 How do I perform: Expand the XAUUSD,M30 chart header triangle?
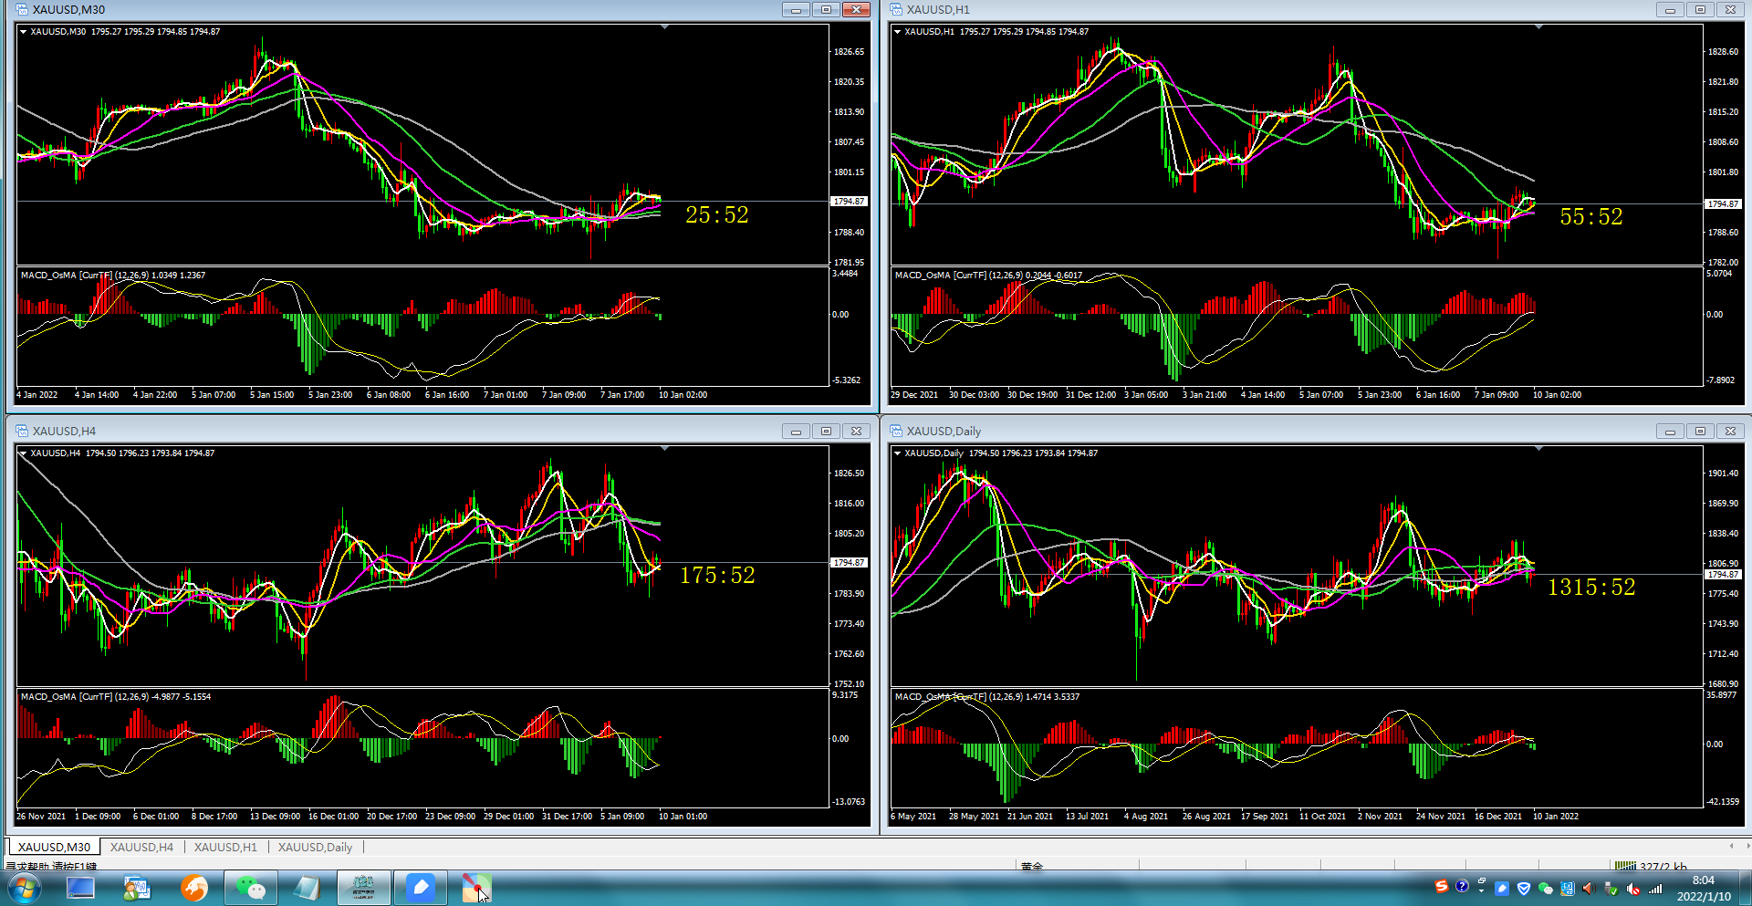23,31
